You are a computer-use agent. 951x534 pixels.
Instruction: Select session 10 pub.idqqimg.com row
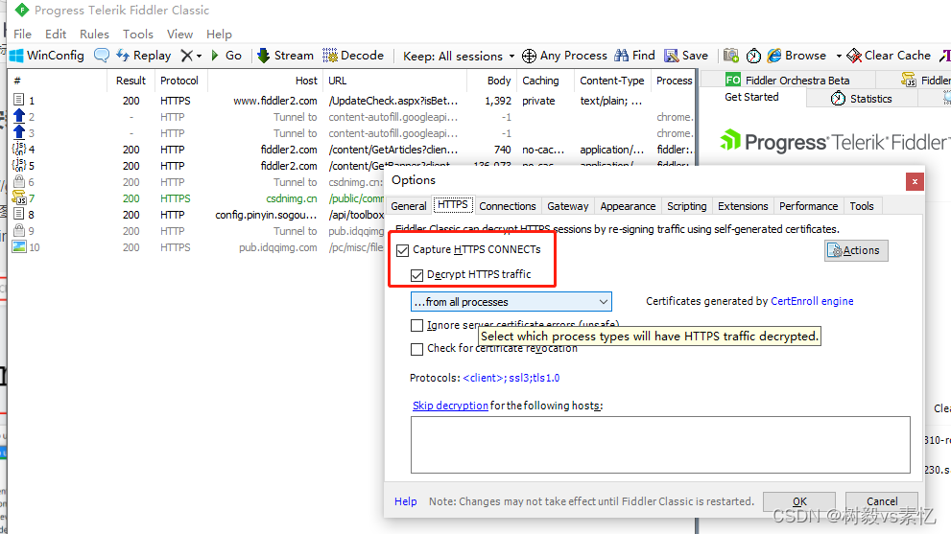(x=198, y=247)
